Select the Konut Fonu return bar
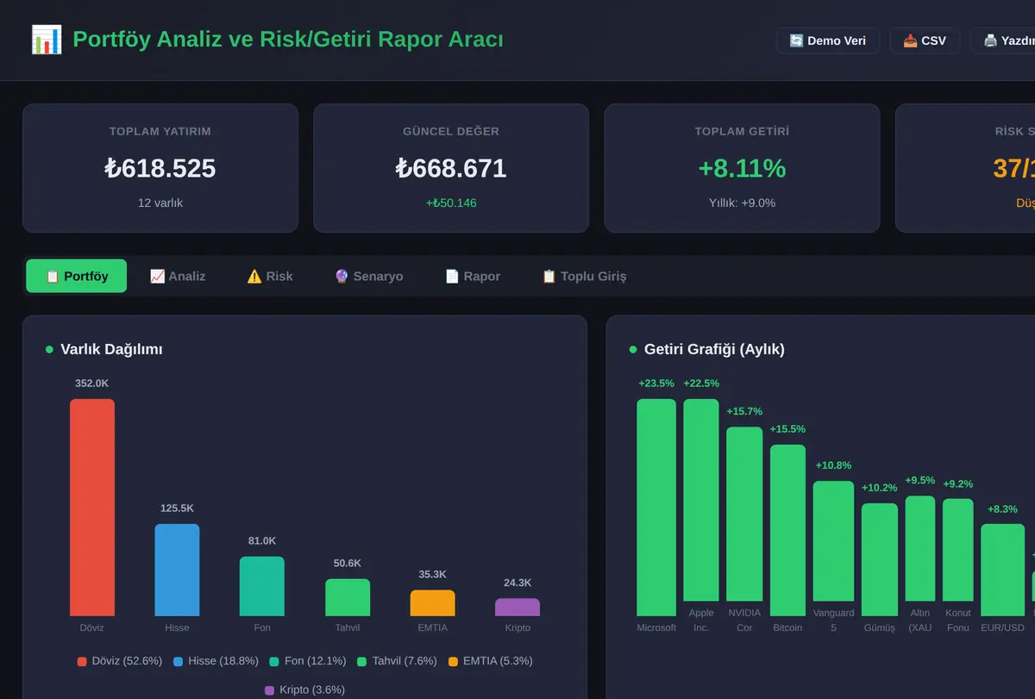 tap(958, 550)
